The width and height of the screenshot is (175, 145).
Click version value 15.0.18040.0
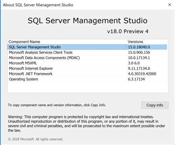tap(139, 47)
